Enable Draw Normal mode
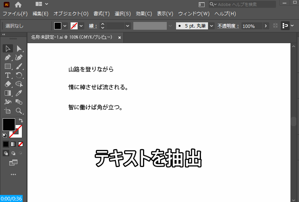299x202 pixels. (x=6, y=153)
